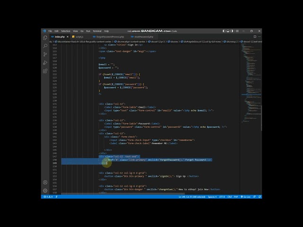Screen dimensions: 303x227
Task: Start Go Live server
Action: 245,197
